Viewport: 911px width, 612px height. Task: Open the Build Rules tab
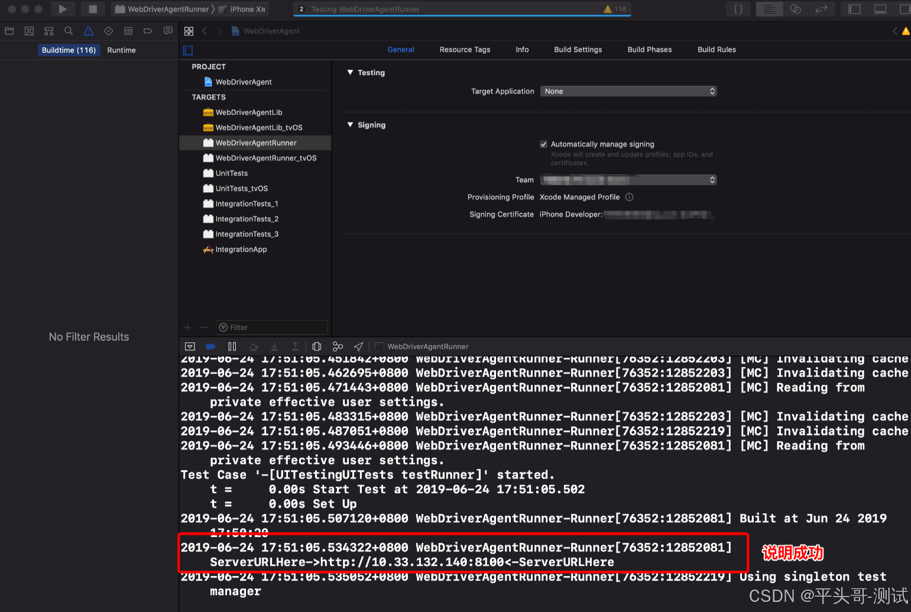pyautogui.click(x=717, y=50)
